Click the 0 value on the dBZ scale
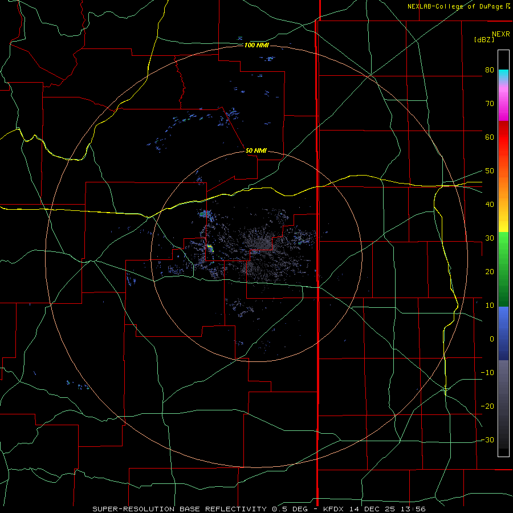The height and width of the screenshot is (513, 513). [492, 339]
